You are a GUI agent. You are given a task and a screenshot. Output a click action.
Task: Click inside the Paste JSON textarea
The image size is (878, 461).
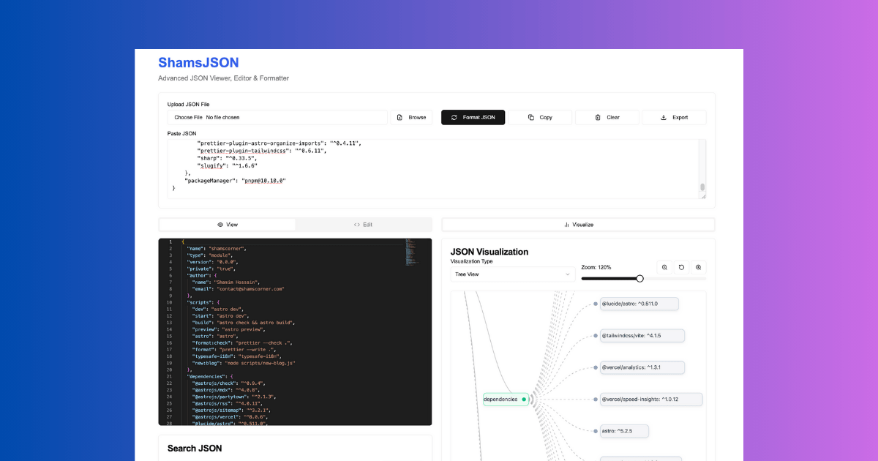(433, 169)
